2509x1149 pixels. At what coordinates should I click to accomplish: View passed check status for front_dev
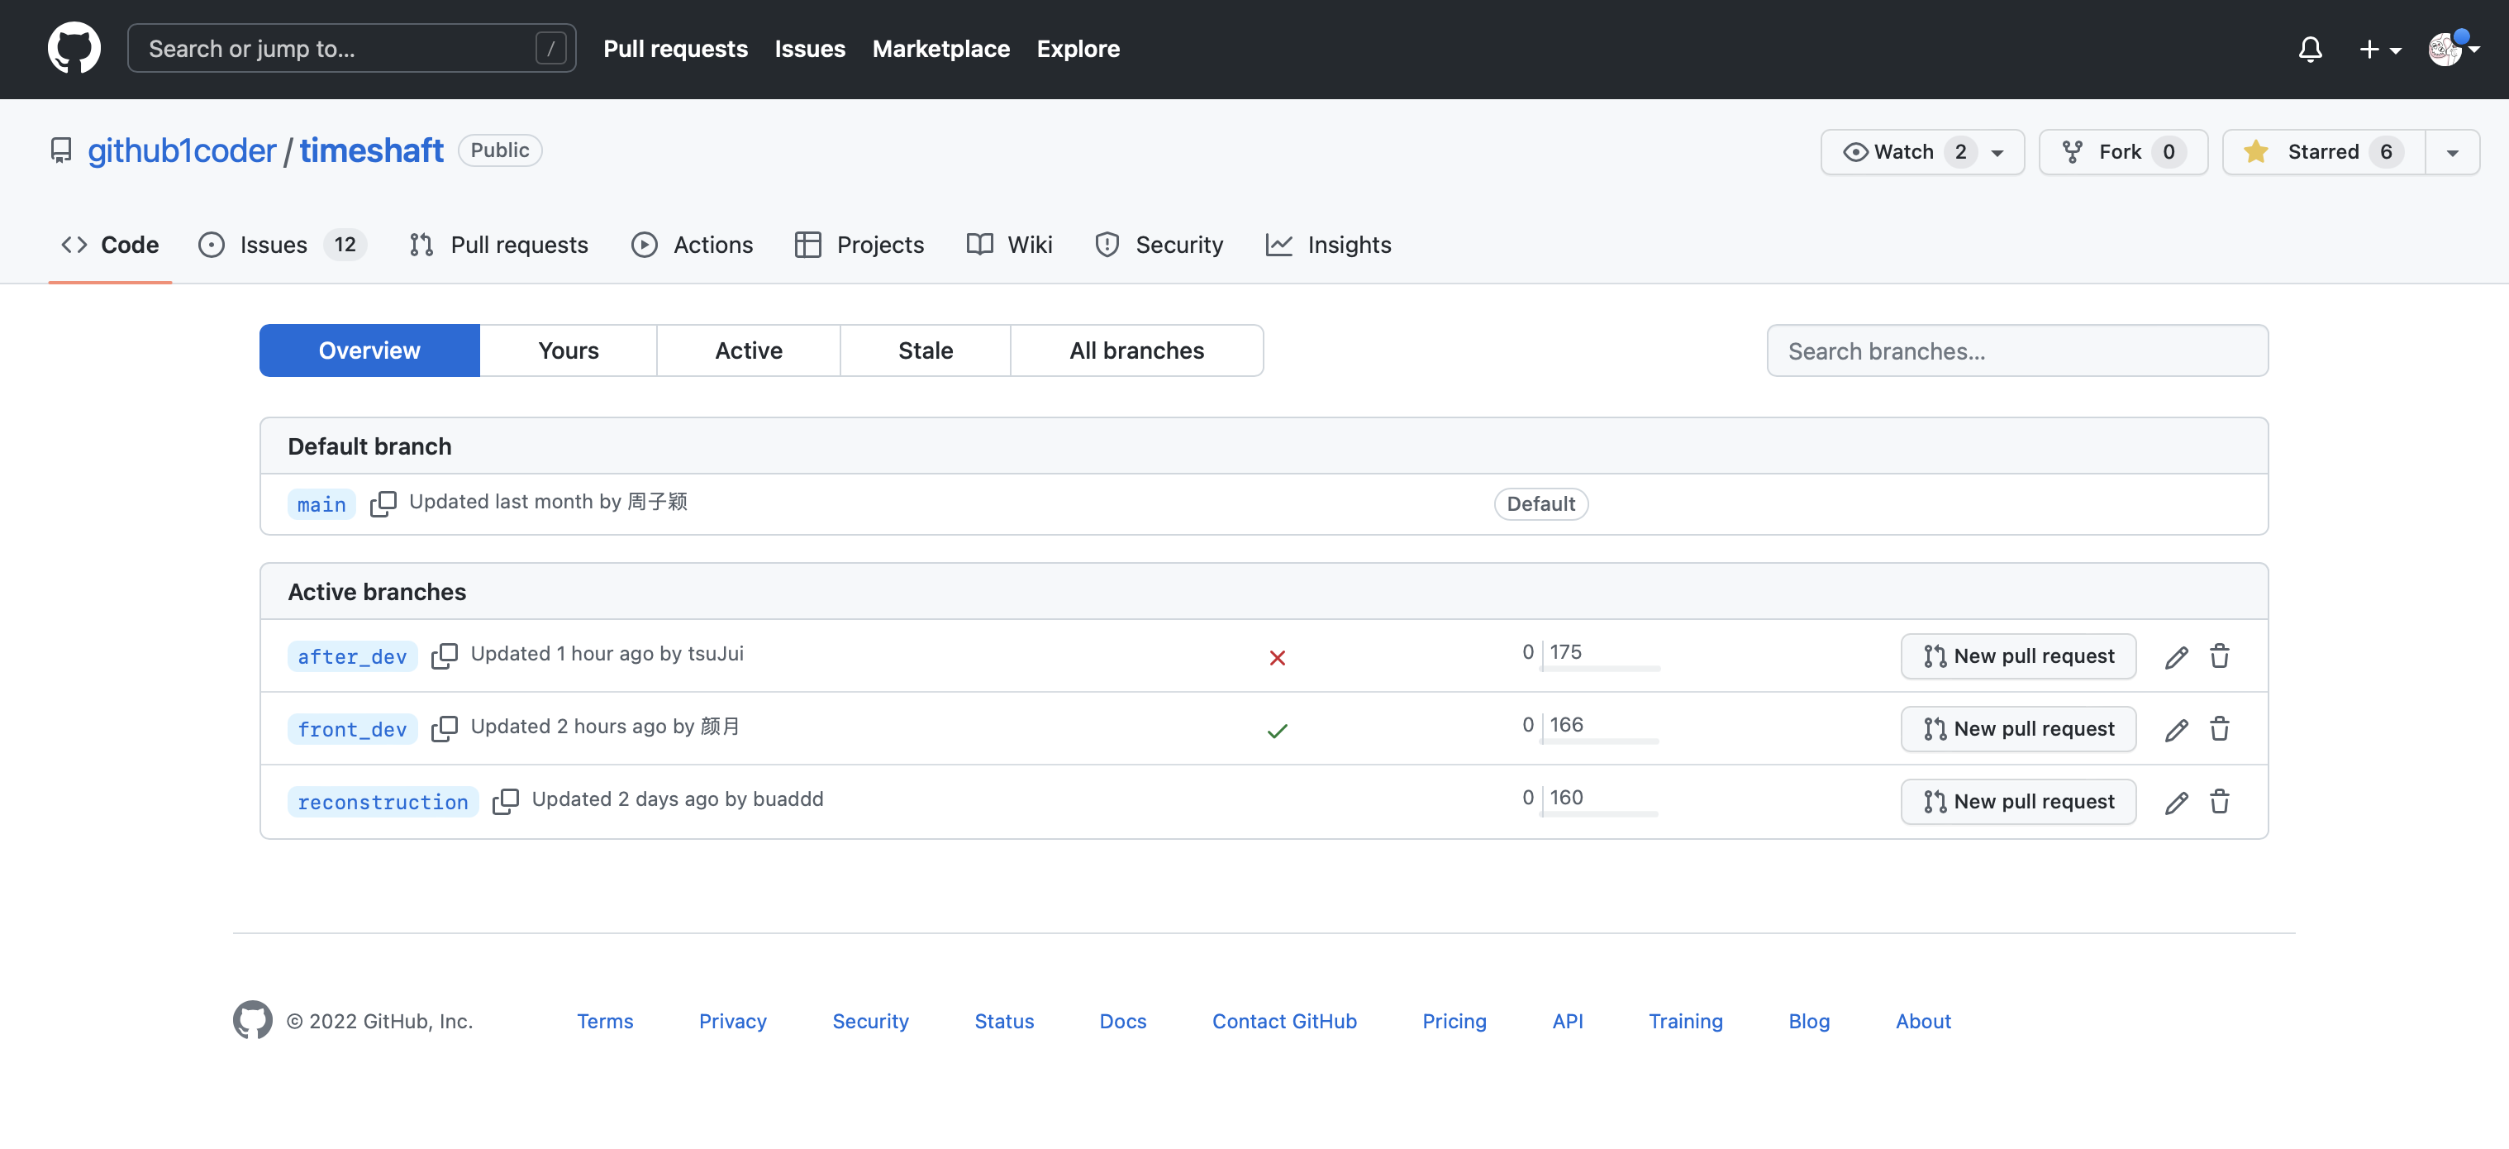coord(1277,730)
